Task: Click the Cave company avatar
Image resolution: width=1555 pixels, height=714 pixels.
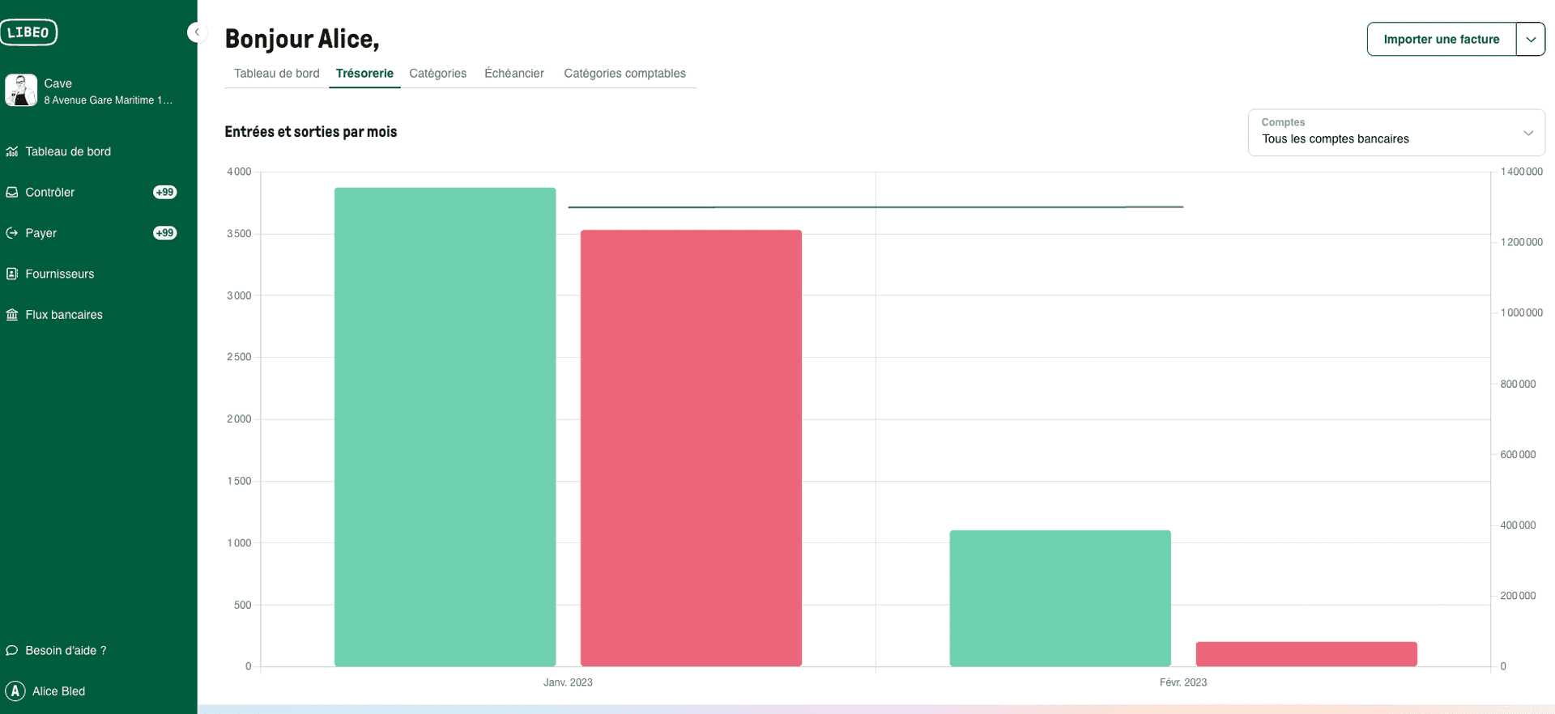Action: click(21, 90)
